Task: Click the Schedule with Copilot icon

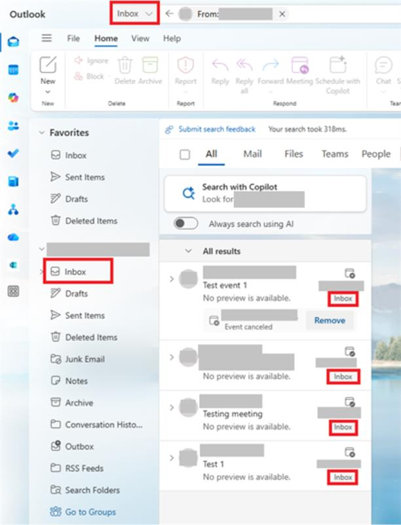Action: tap(338, 64)
